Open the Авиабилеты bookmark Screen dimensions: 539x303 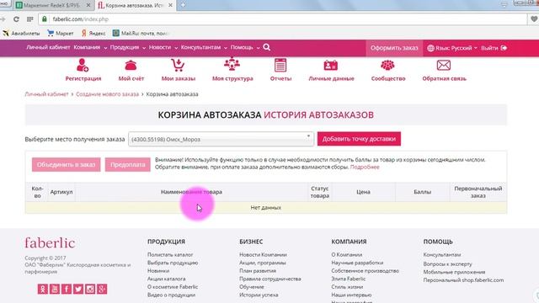[x=21, y=34]
